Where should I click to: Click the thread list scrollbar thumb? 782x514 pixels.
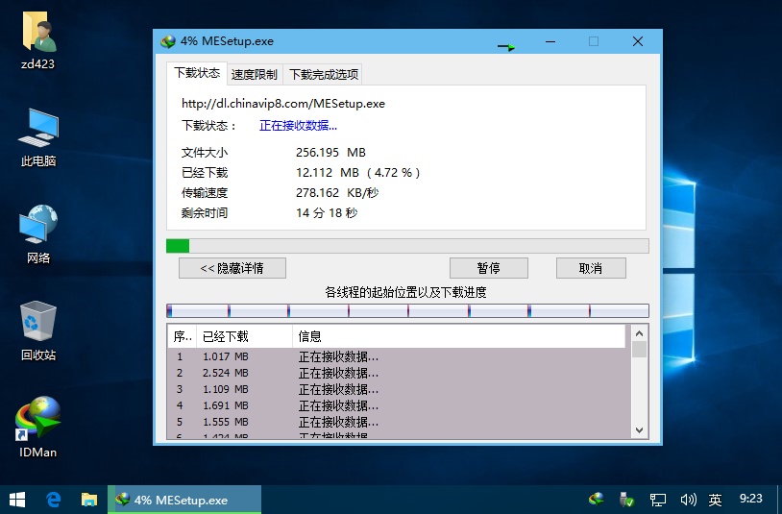point(639,349)
